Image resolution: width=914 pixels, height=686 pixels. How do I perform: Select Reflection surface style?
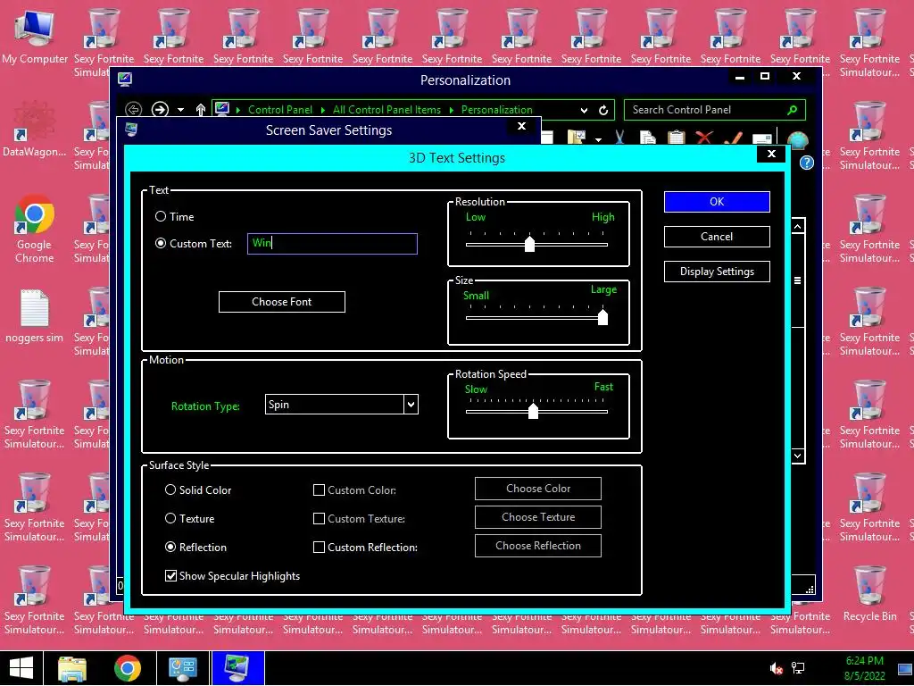point(170,547)
